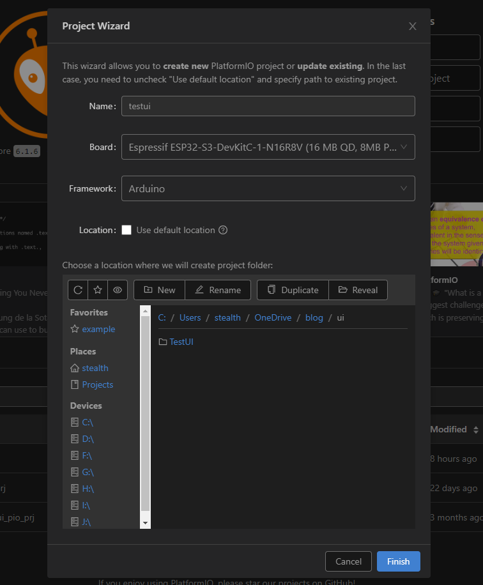Click the drive icon next to J:\
This screenshot has width=483, height=585.
75,522
